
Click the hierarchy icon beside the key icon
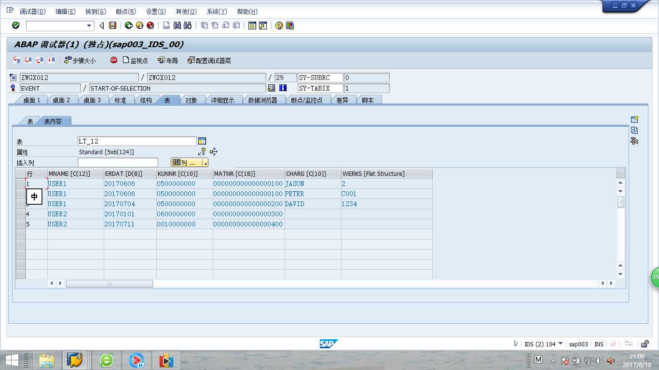click(214, 152)
